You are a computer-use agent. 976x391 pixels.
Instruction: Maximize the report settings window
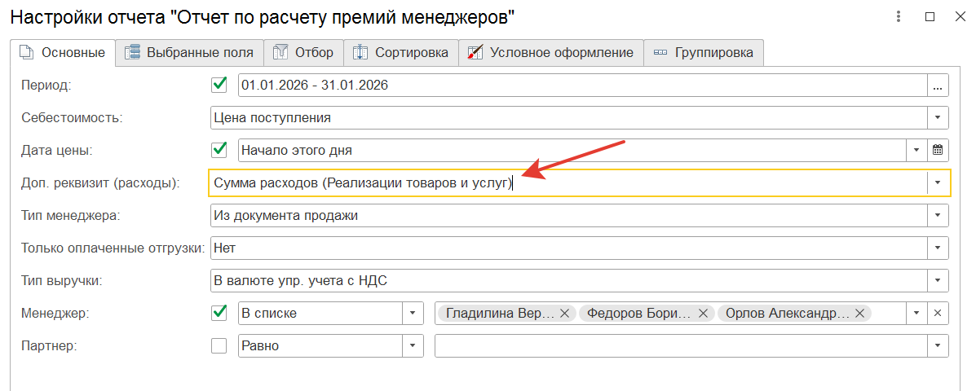click(930, 16)
